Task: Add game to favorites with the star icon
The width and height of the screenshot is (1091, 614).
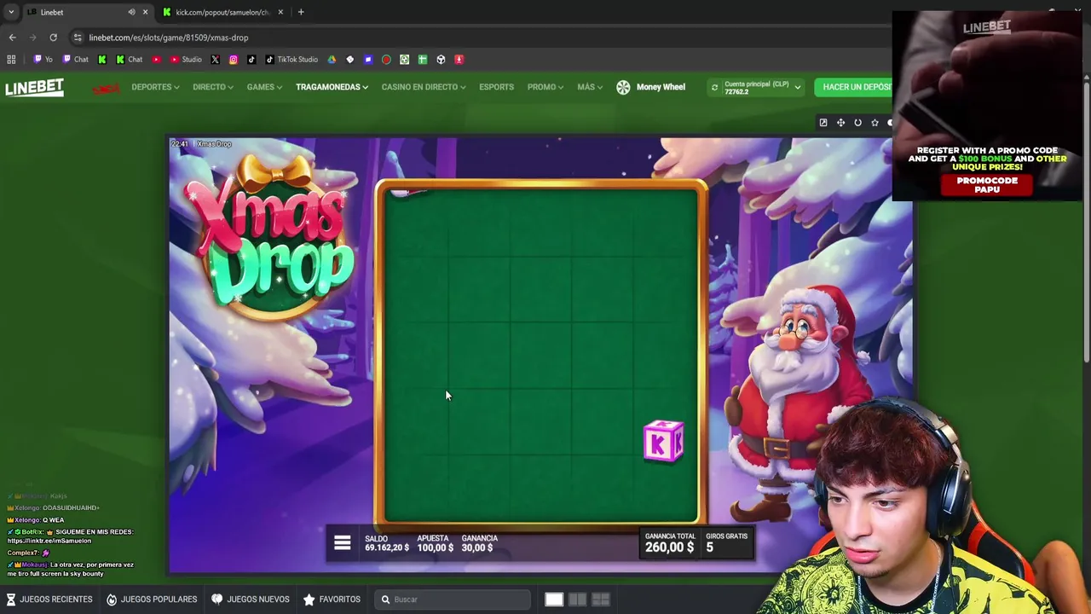Action: (875, 123)
